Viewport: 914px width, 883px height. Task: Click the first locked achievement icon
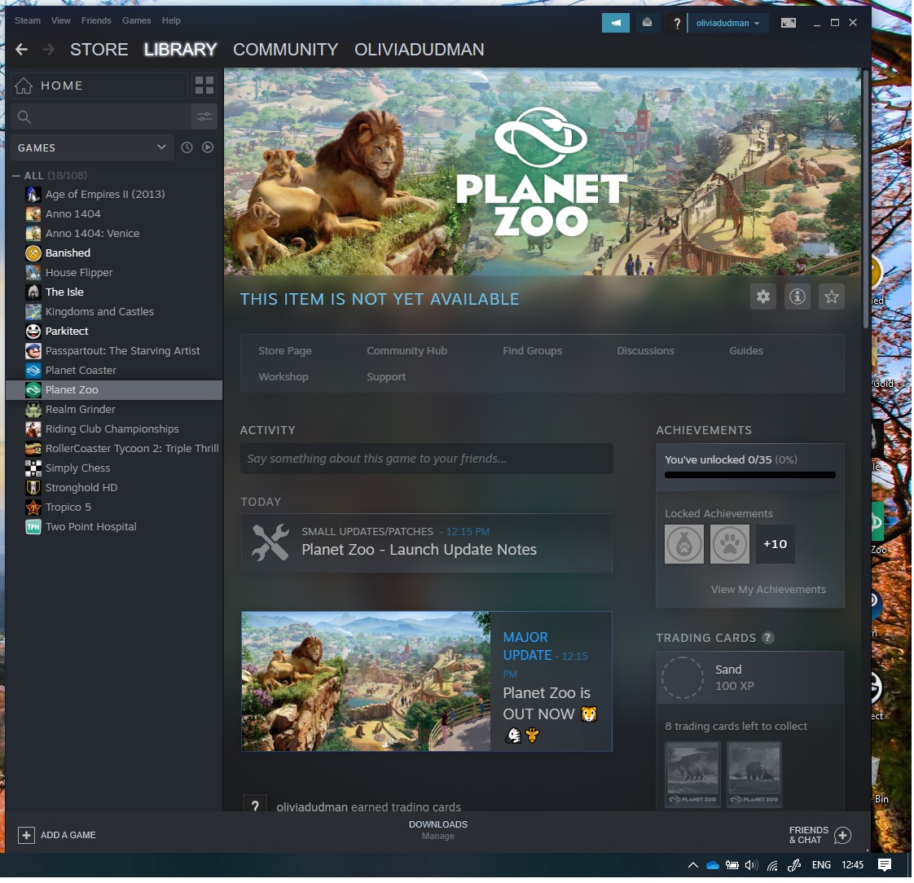pos(683,544)
